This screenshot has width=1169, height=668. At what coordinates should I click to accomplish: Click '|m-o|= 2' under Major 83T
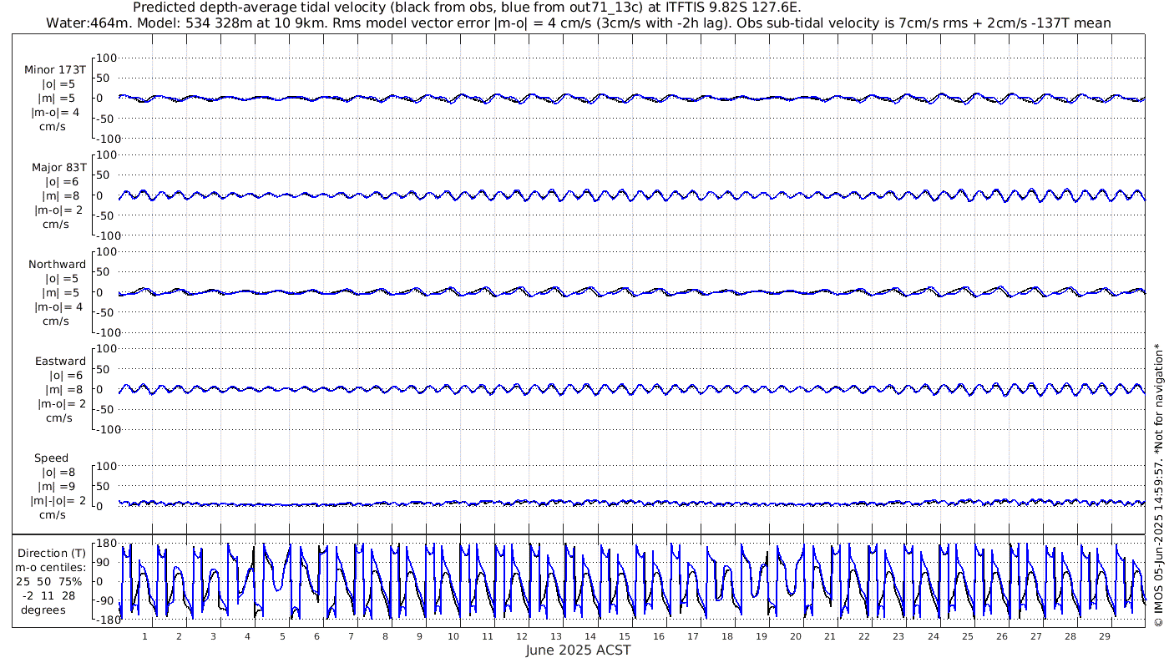(x=57, y=210)
